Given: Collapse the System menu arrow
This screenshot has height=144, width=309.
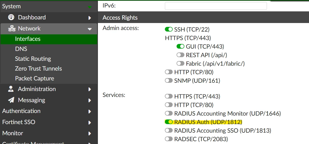Looking at the screenshot, I should tap(90, 7).
